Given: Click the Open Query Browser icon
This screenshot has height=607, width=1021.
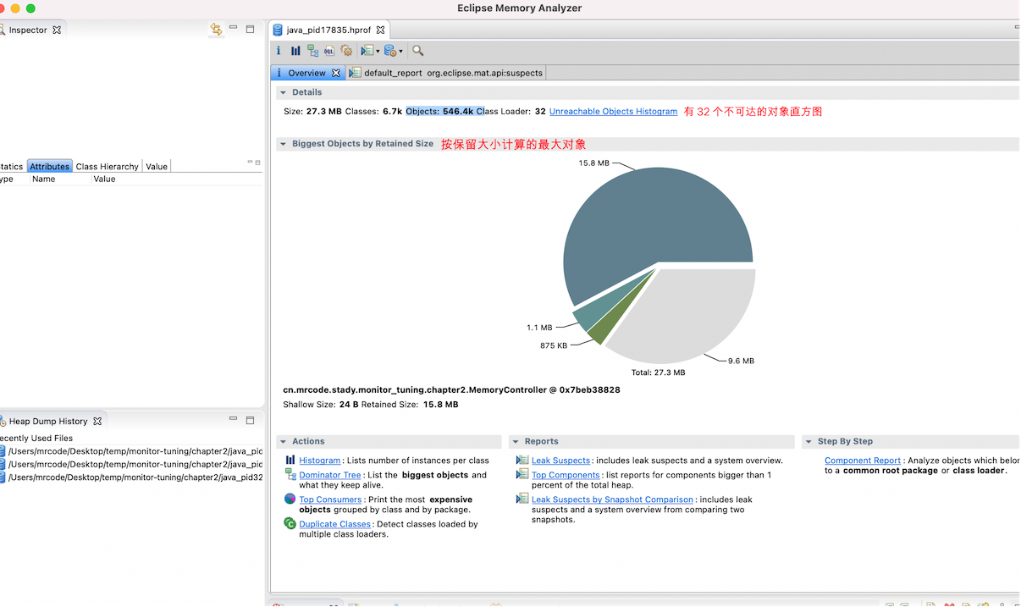Looking at the screenshot, I should (389, 51).
